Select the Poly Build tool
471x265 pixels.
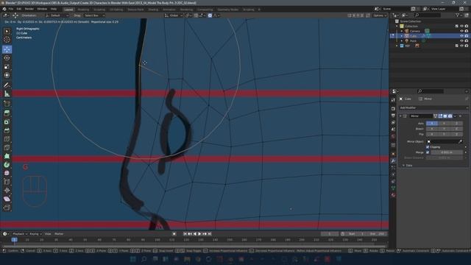point(7,156)
